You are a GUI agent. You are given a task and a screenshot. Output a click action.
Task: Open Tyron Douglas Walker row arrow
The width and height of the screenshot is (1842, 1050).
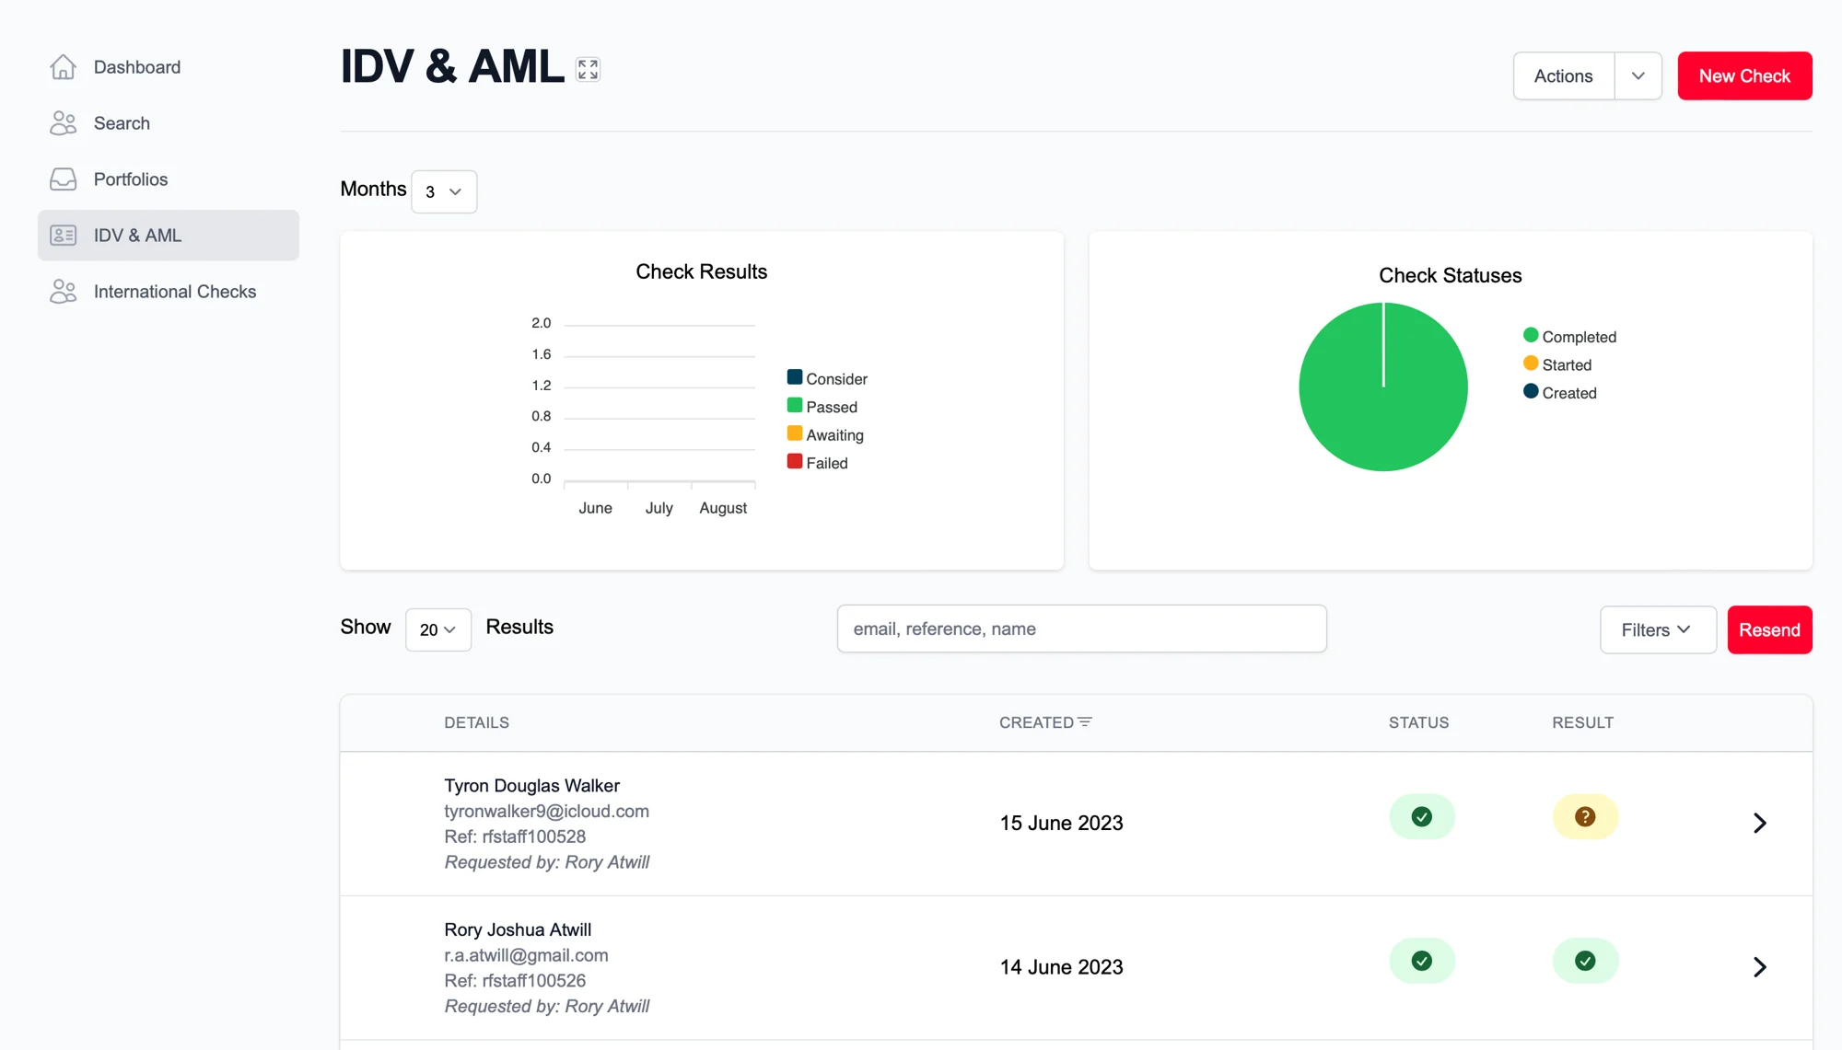tap(1759, 823)
